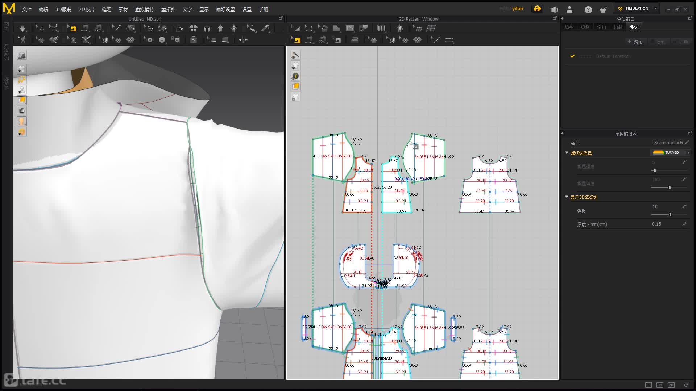Toggle avatar head display icon in 3D viewport
Screen dimensions: 696x391
[22, 121]
